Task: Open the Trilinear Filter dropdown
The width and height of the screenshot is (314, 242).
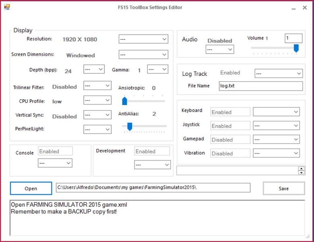Action: [x=97, y=86]
